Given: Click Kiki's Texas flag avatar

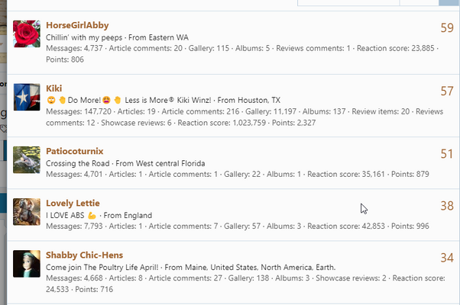Looking at the screenshot, I should coord(27,97).
